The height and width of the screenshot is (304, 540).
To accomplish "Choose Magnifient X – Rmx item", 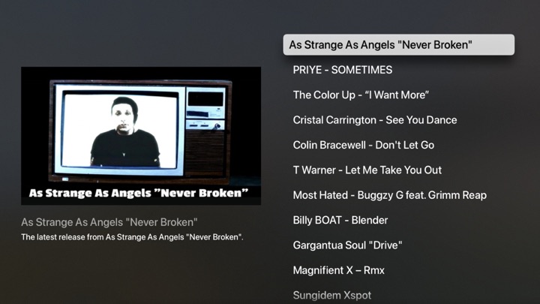I will (338, 270).
